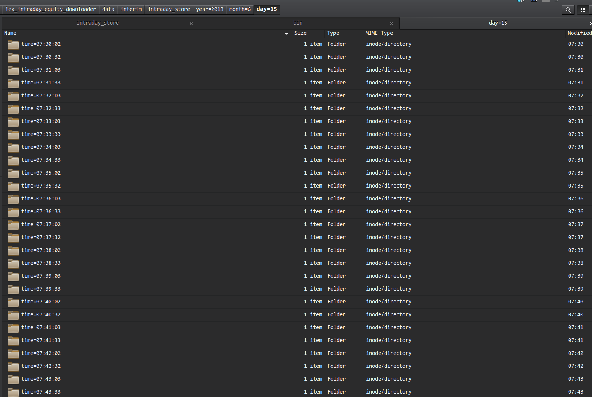Click the day=15 breadcrumb
The image size is (592, 397).
click(x=267, y=9)
